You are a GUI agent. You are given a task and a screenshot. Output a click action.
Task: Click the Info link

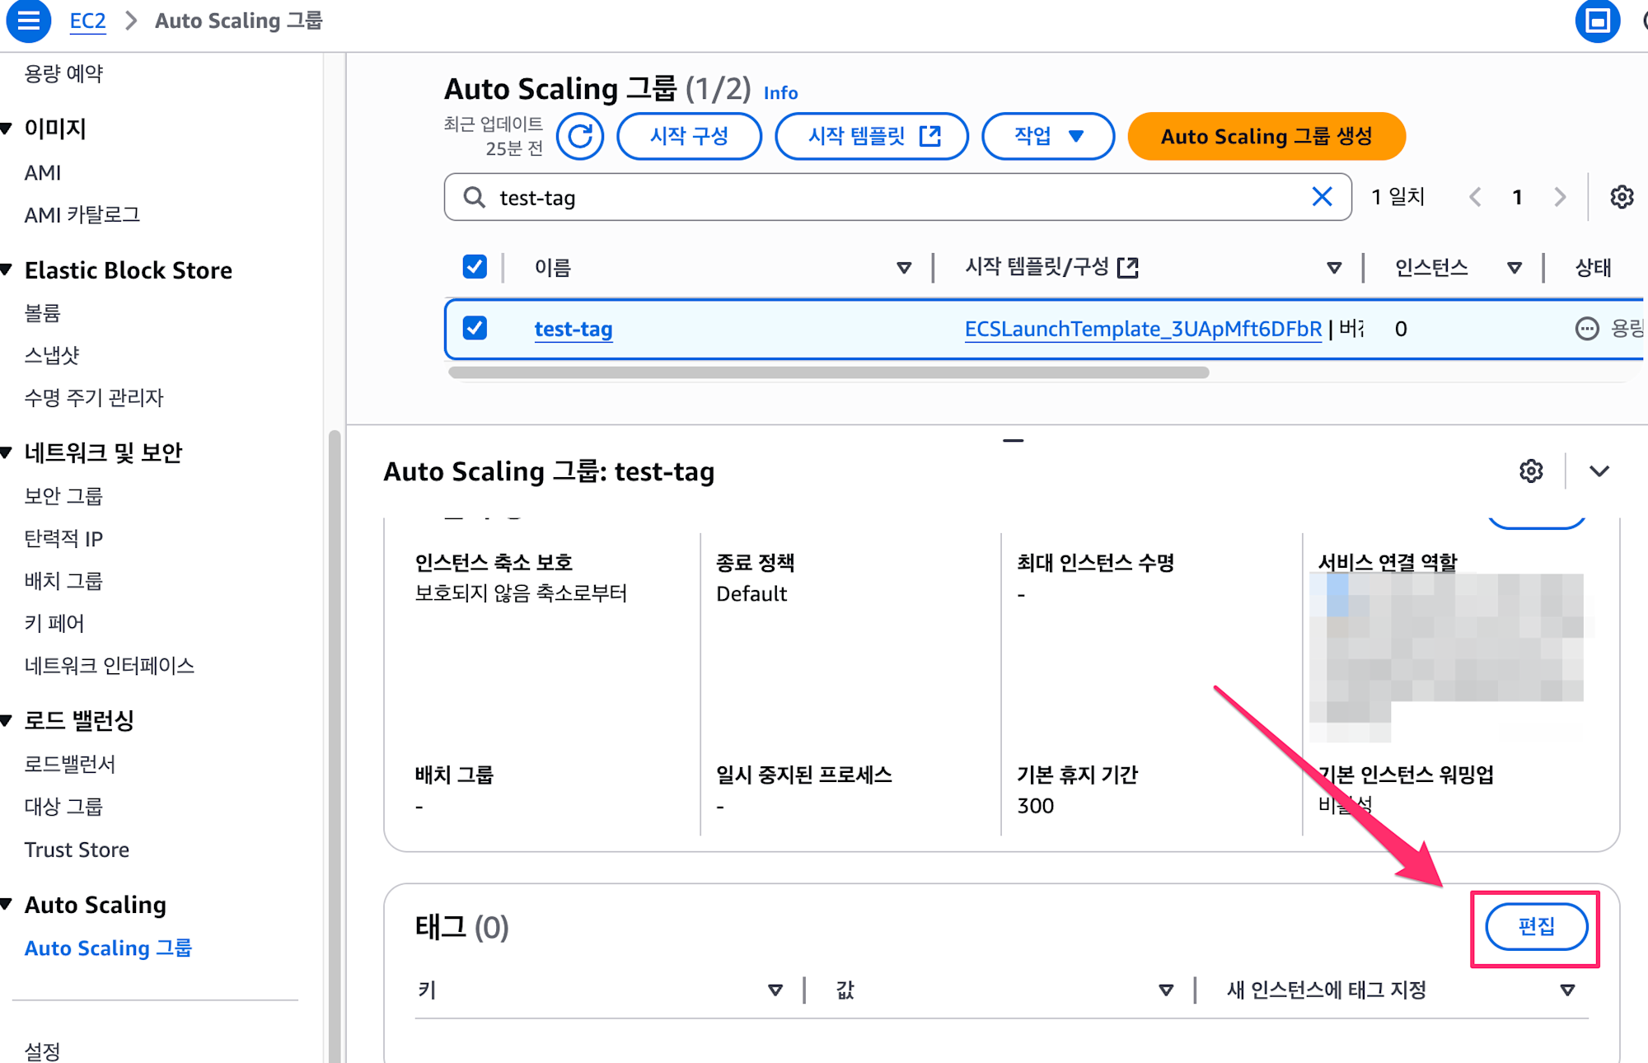pos(780,93)
